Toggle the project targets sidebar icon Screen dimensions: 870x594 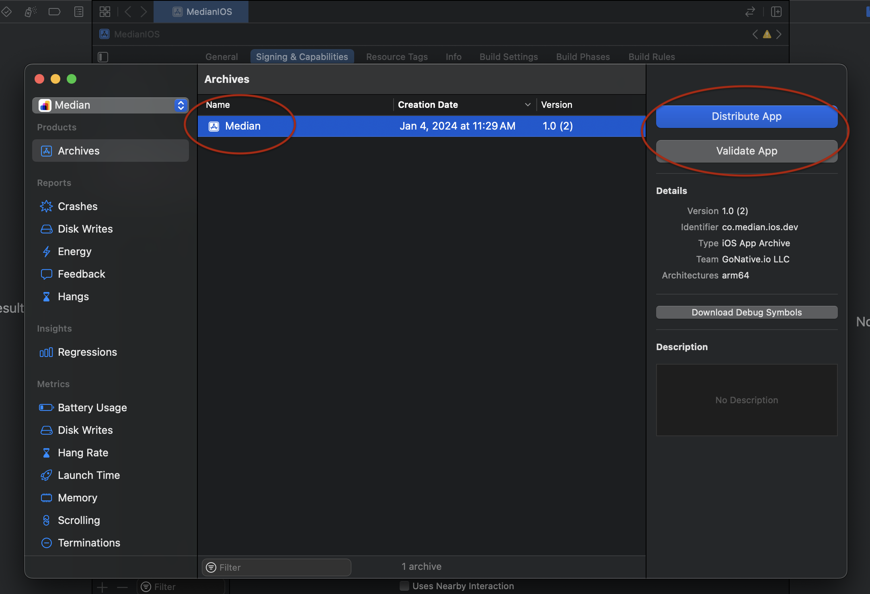click(103, 57)
